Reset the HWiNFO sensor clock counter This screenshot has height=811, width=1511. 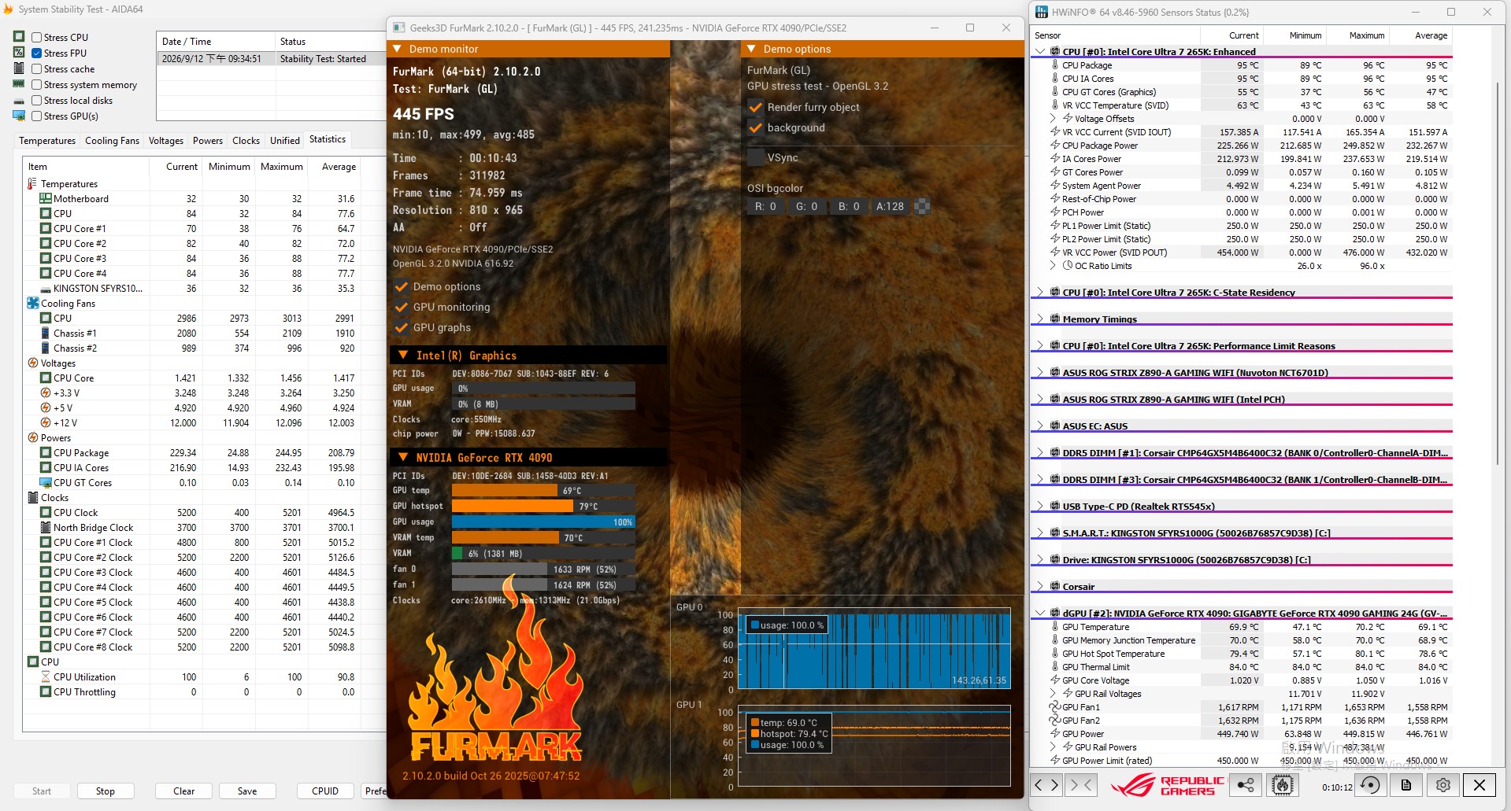coord(1370,785)
